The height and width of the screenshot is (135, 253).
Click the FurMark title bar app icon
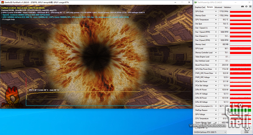click(2, 2)
